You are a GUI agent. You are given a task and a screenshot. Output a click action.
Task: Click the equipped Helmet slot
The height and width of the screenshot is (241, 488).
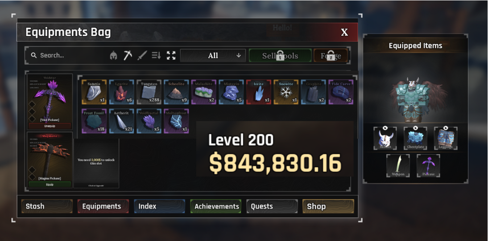click(x=385, y=139)
